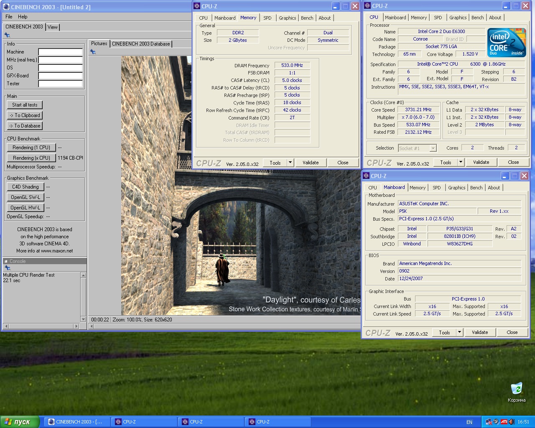Click the To Clipboard button
The width and height of the screenshot is (535, 428).
coord(25,115)
